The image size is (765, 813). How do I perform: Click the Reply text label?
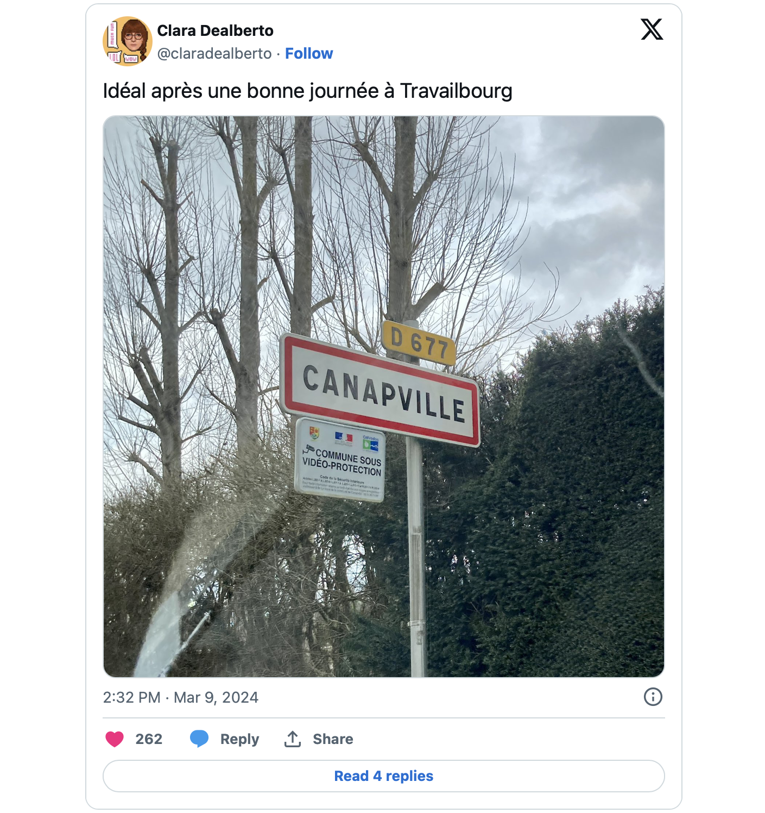pos(239,739)
